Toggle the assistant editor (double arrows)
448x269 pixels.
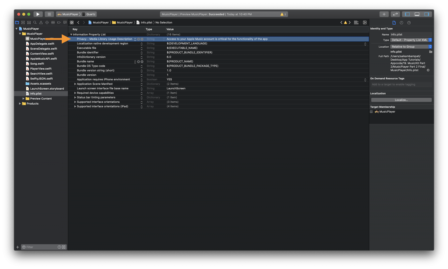[395, 14]
